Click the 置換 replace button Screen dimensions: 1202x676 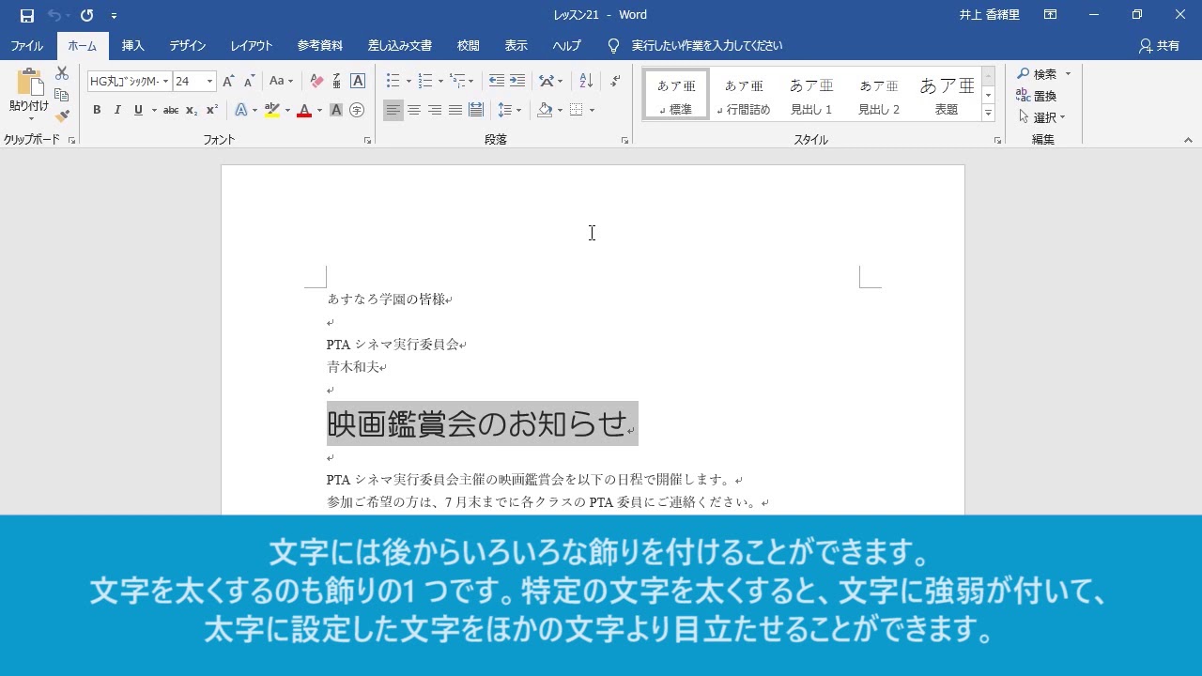[1037, 96]
